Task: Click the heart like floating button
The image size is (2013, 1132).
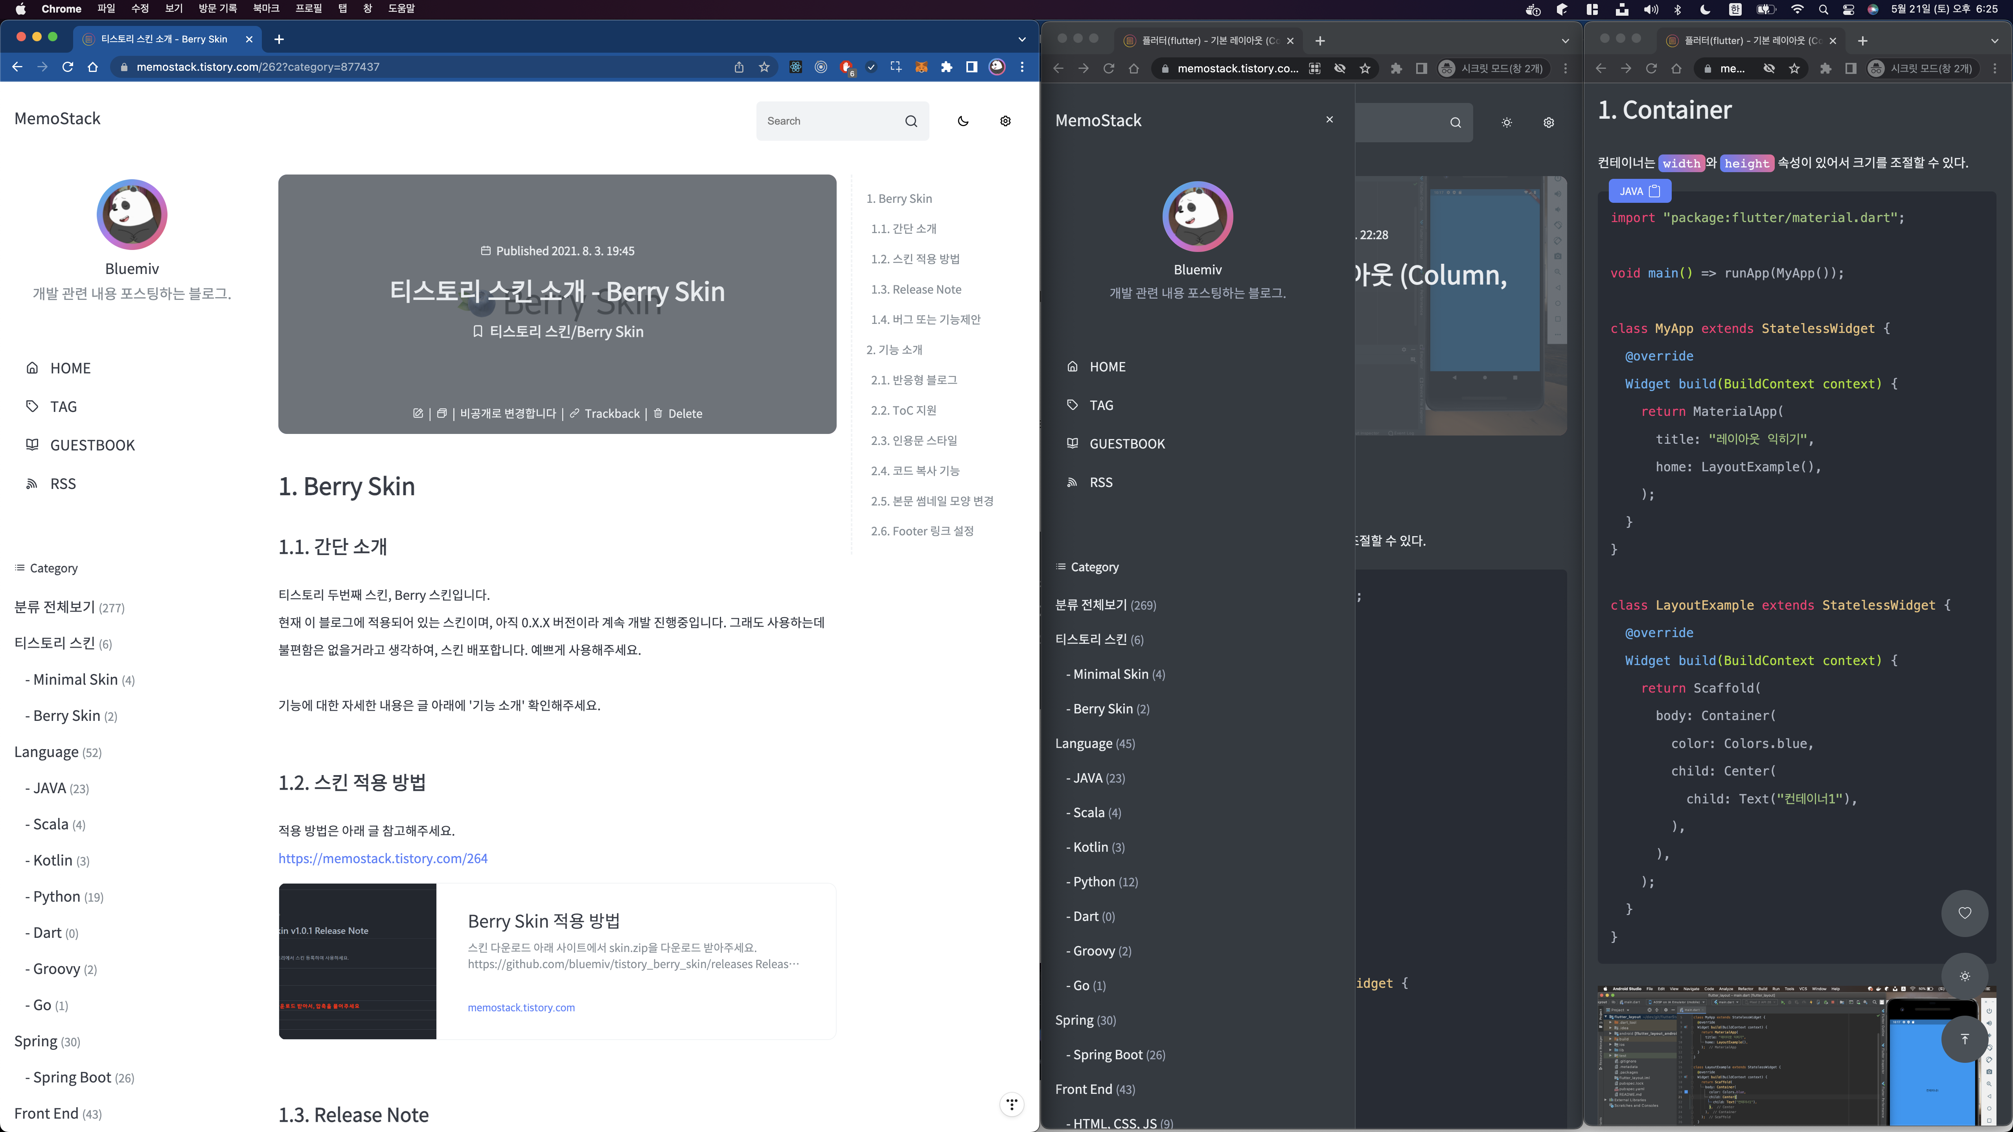Action: pos(1965,912)
